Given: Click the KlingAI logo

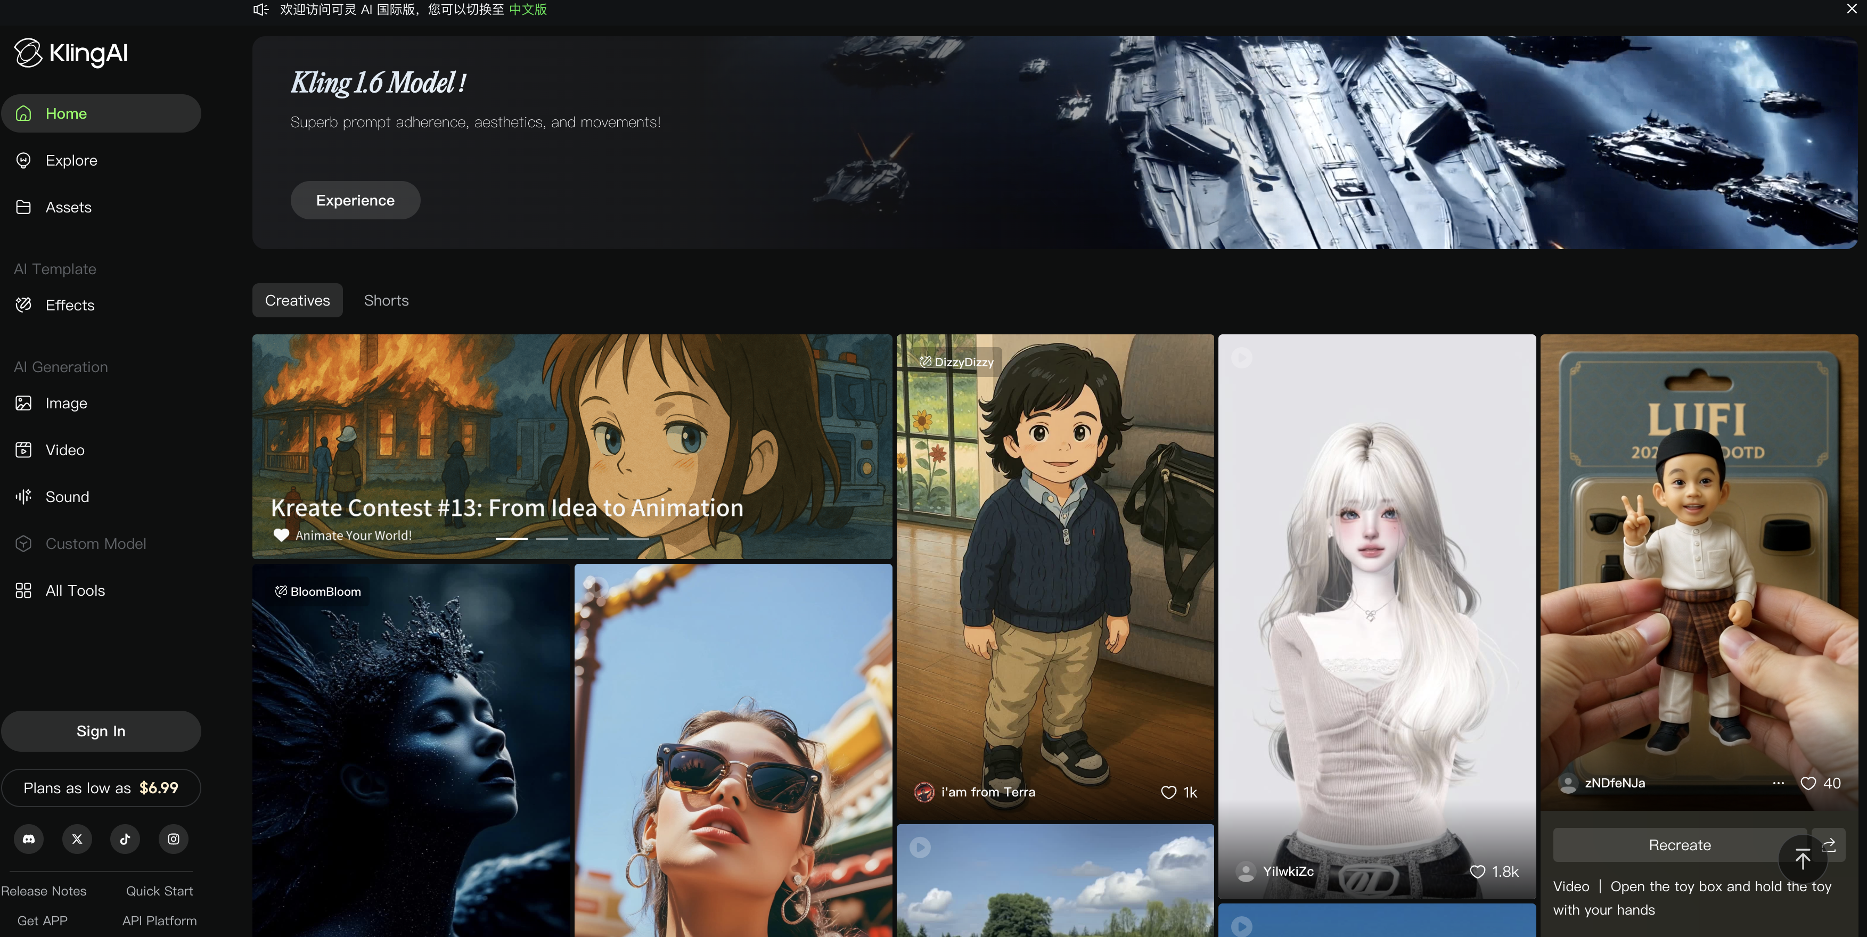Looking at the screenshot, I should 71,53.
